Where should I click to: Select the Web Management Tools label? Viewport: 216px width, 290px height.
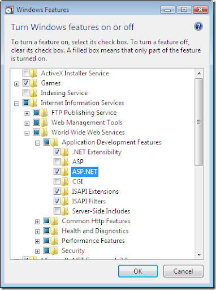[87, 122]
